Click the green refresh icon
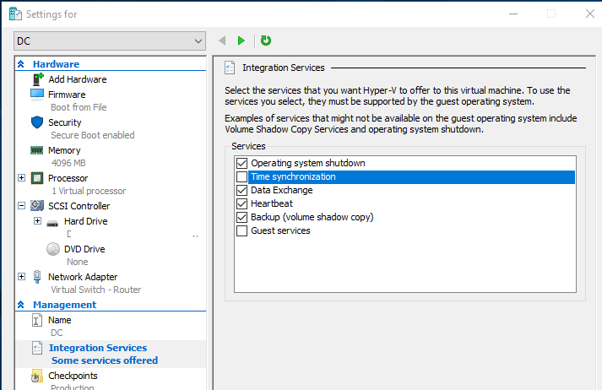This screenshot has height=390, width=602. point(266,41)
